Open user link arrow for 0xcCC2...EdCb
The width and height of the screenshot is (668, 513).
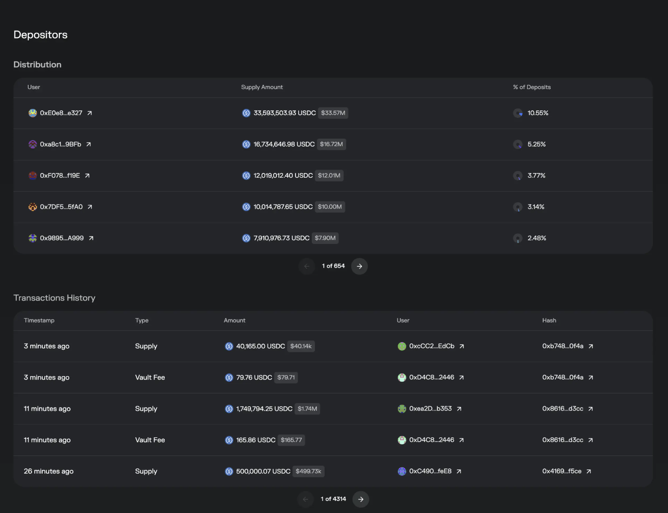pyautogui.click(x=462, y=346)
